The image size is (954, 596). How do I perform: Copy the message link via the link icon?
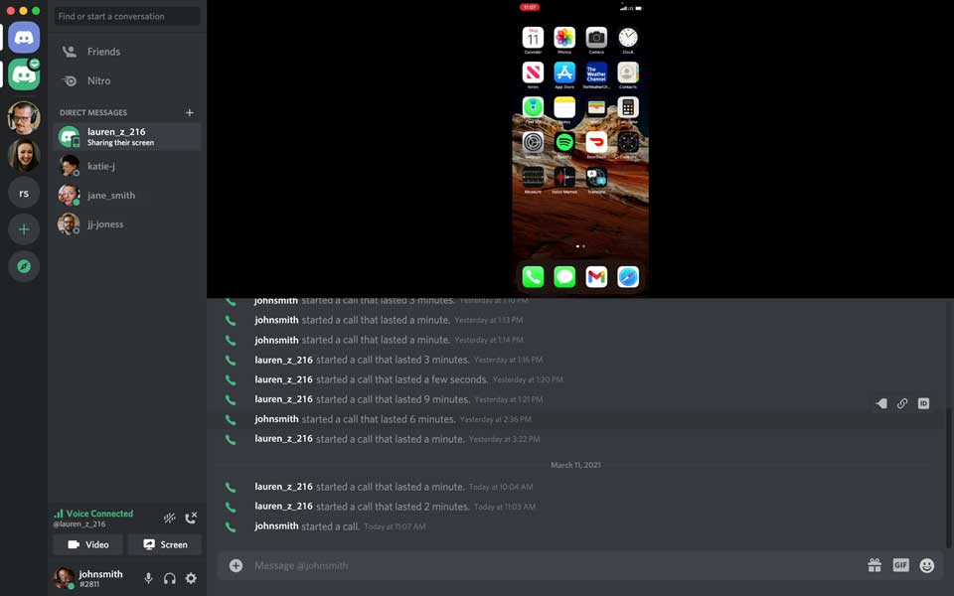(x=902, y=403)
